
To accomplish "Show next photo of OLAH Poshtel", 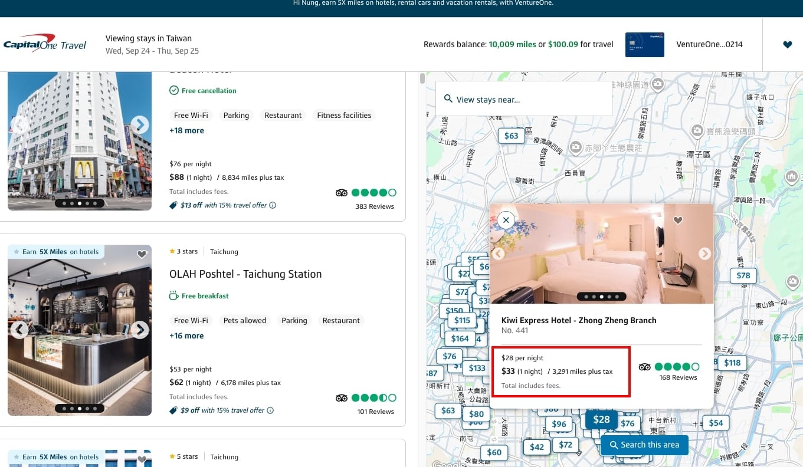I will 140,330.
